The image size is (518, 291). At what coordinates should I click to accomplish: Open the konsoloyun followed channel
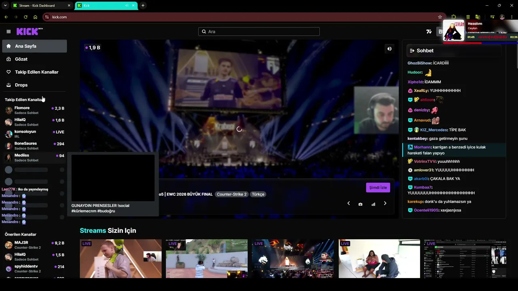coord(34,134)
